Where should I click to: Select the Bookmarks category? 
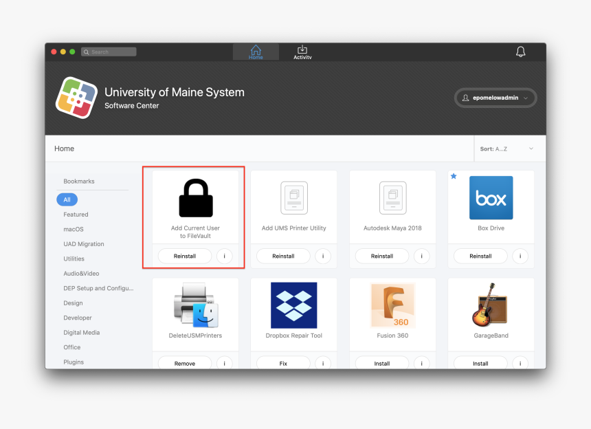pos(79,181)
